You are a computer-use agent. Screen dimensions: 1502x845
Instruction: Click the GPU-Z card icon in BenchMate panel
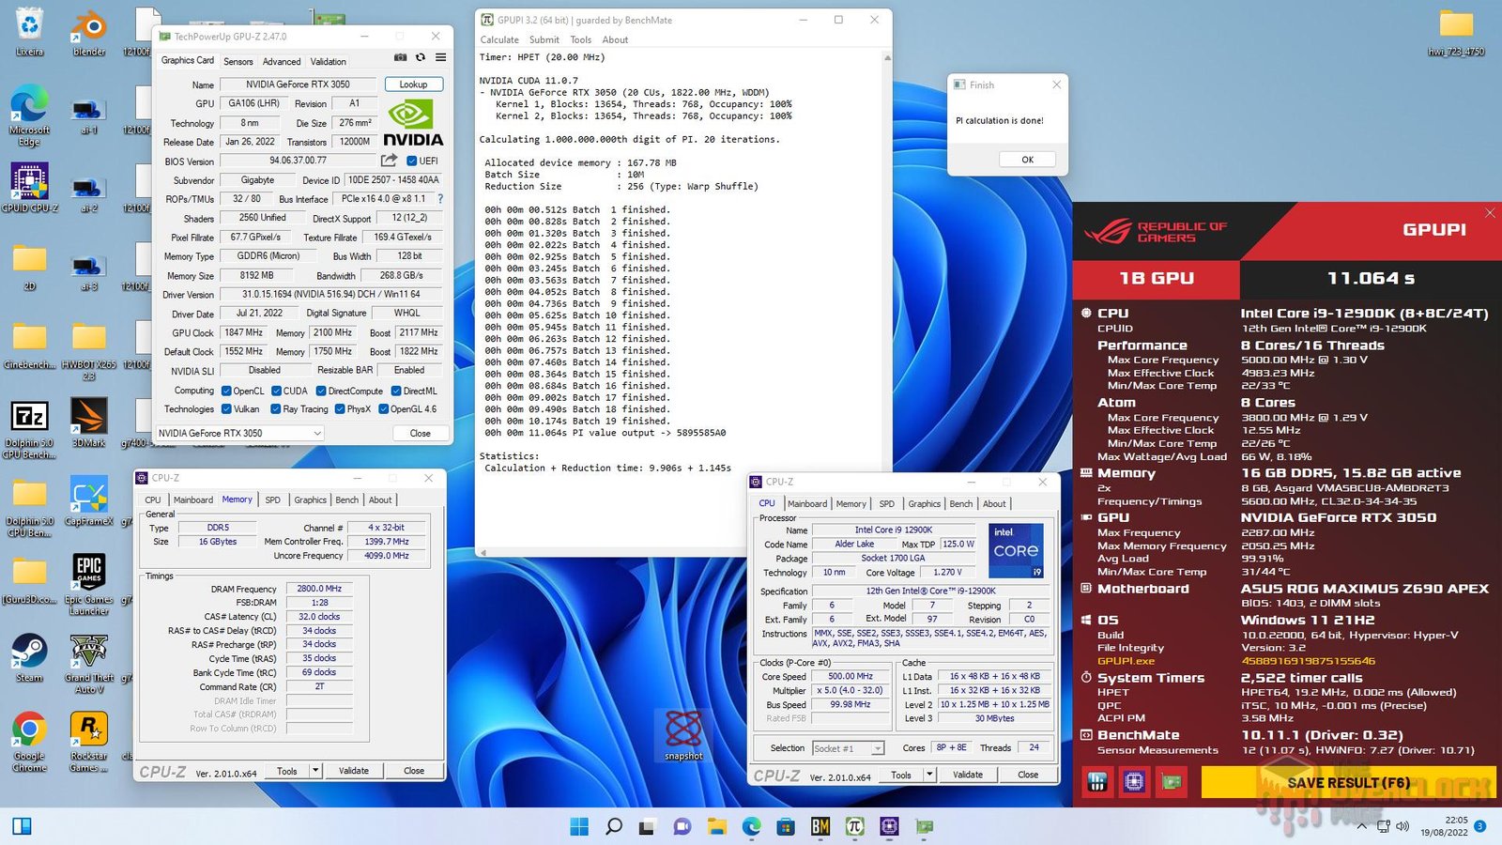1171,781
